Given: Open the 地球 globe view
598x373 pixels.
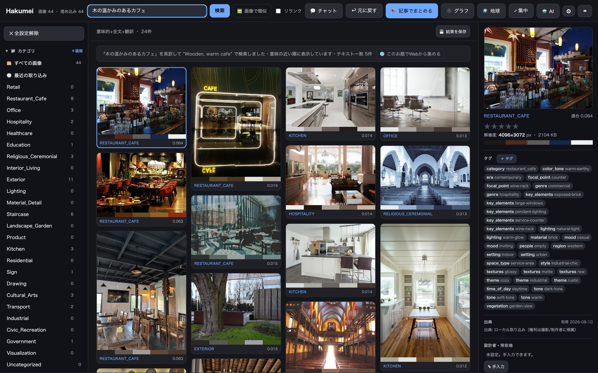Looking at the screenshot, I should [x=491, y=11].
